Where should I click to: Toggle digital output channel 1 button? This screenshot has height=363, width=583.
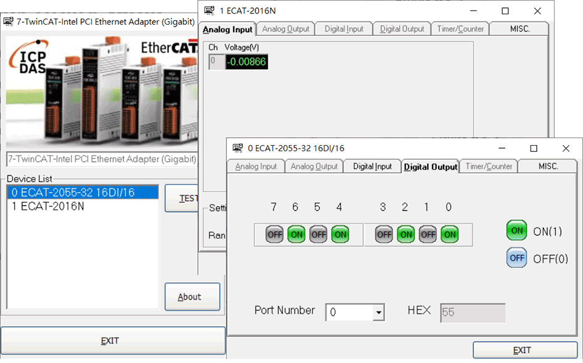point(428,235)
